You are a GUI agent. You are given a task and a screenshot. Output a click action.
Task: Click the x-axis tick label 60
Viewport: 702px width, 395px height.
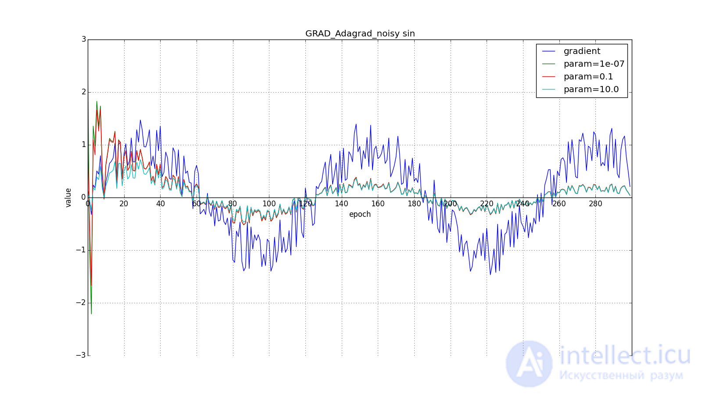point(197,204)
